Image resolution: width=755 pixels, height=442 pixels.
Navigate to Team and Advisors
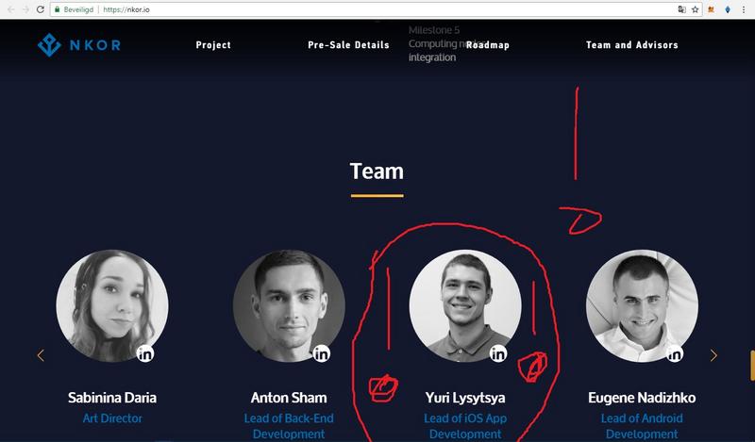pos(632,44)
